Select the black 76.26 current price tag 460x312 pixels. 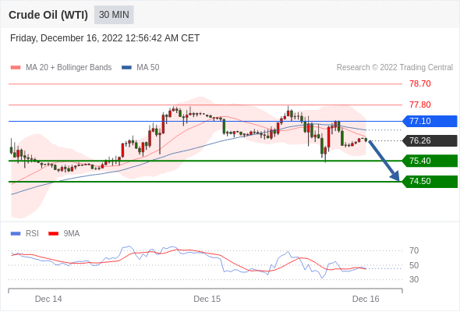pyautogui.click(x=430, y=140)
